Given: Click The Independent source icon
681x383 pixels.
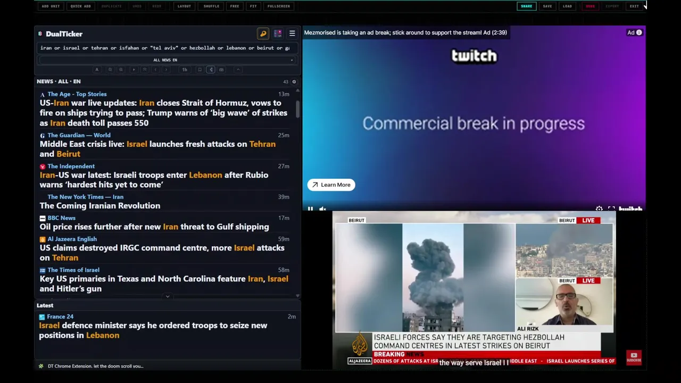Looking at the screenshot, I should point(43,166).
